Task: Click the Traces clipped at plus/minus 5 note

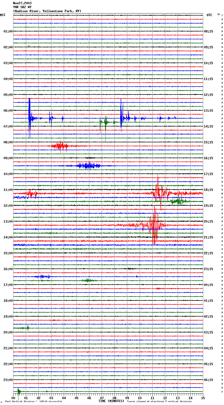Action: [x=159, y=401]
